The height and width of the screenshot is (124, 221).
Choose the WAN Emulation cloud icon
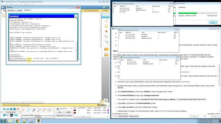(x=8, y=115)
